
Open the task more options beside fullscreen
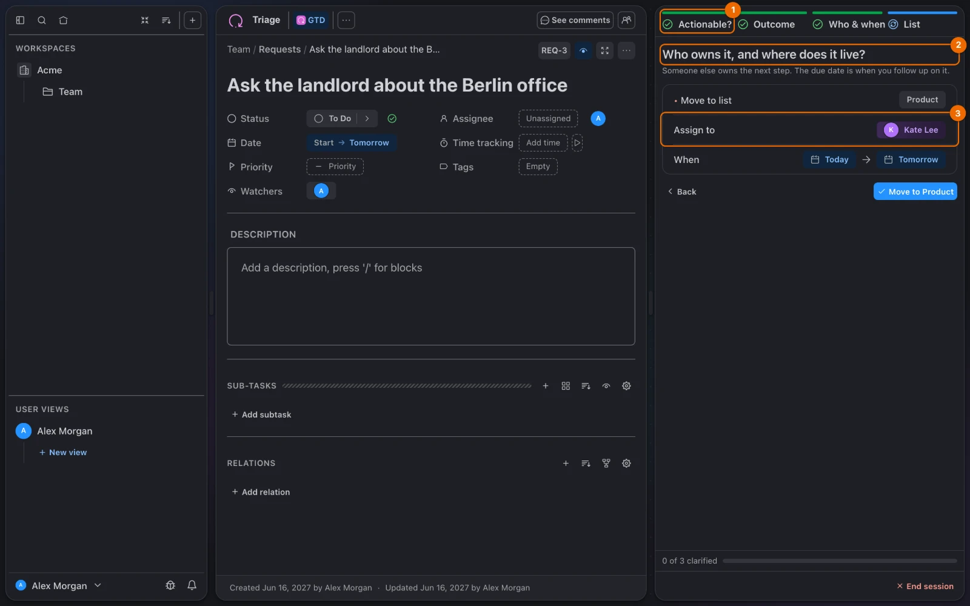(626, 50)
